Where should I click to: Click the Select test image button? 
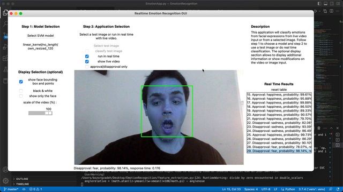tap(106, 46)
